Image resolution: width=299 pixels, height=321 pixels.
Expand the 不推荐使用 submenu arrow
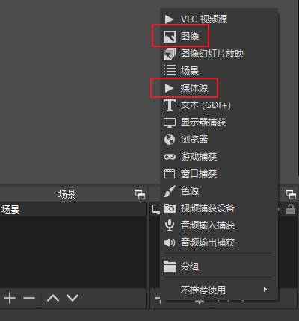tap(265, 289)
